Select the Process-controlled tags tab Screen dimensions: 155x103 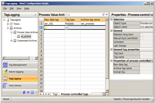coord(75,94)
